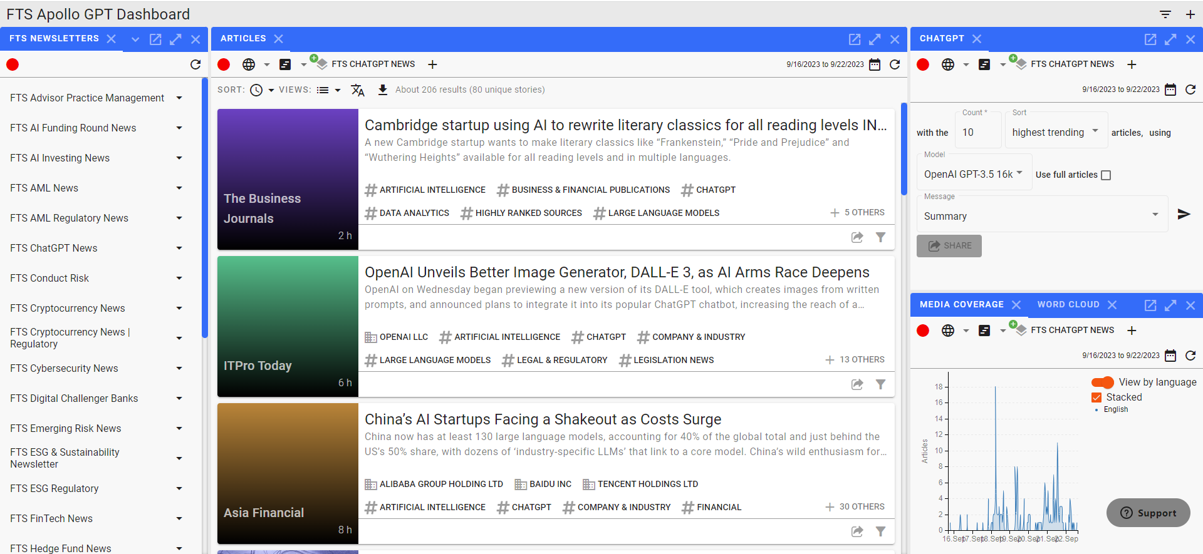
Task: Click the Newsletters list vertical scrollbar
Action: pos(204,207)
